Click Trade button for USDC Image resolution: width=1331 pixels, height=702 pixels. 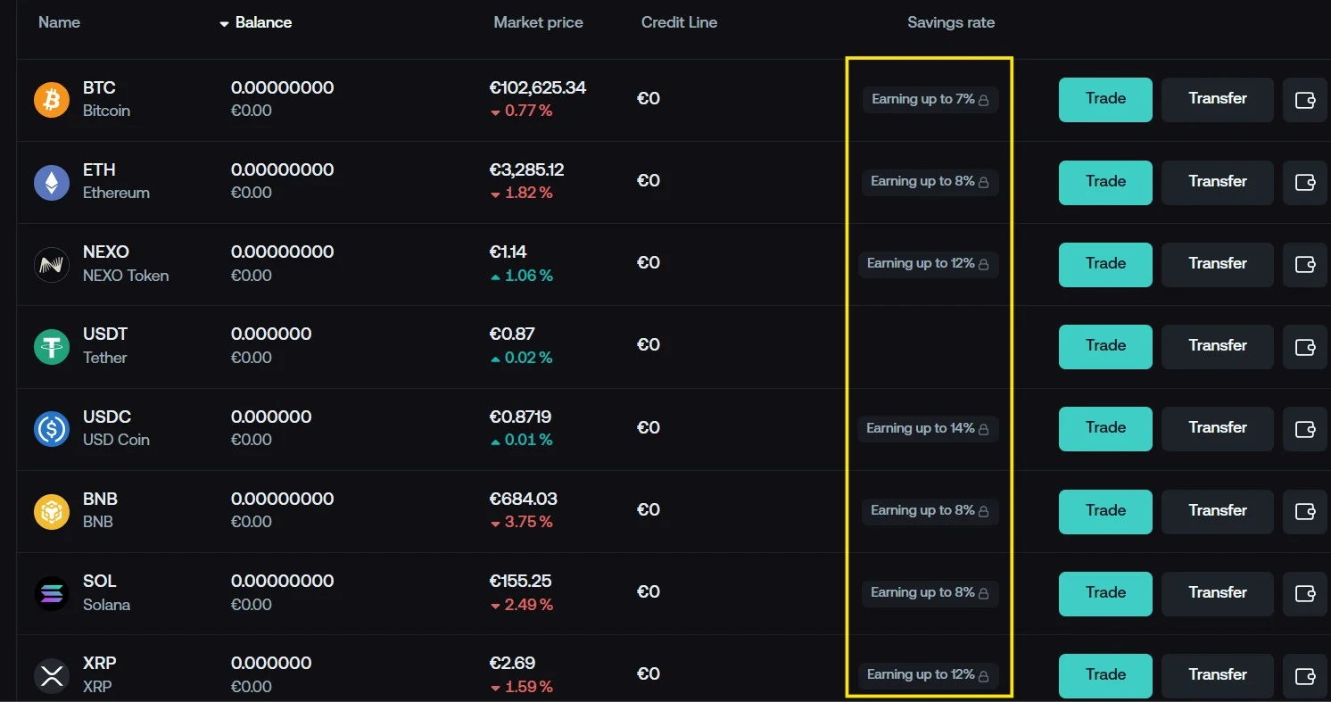coord(1105,429)
